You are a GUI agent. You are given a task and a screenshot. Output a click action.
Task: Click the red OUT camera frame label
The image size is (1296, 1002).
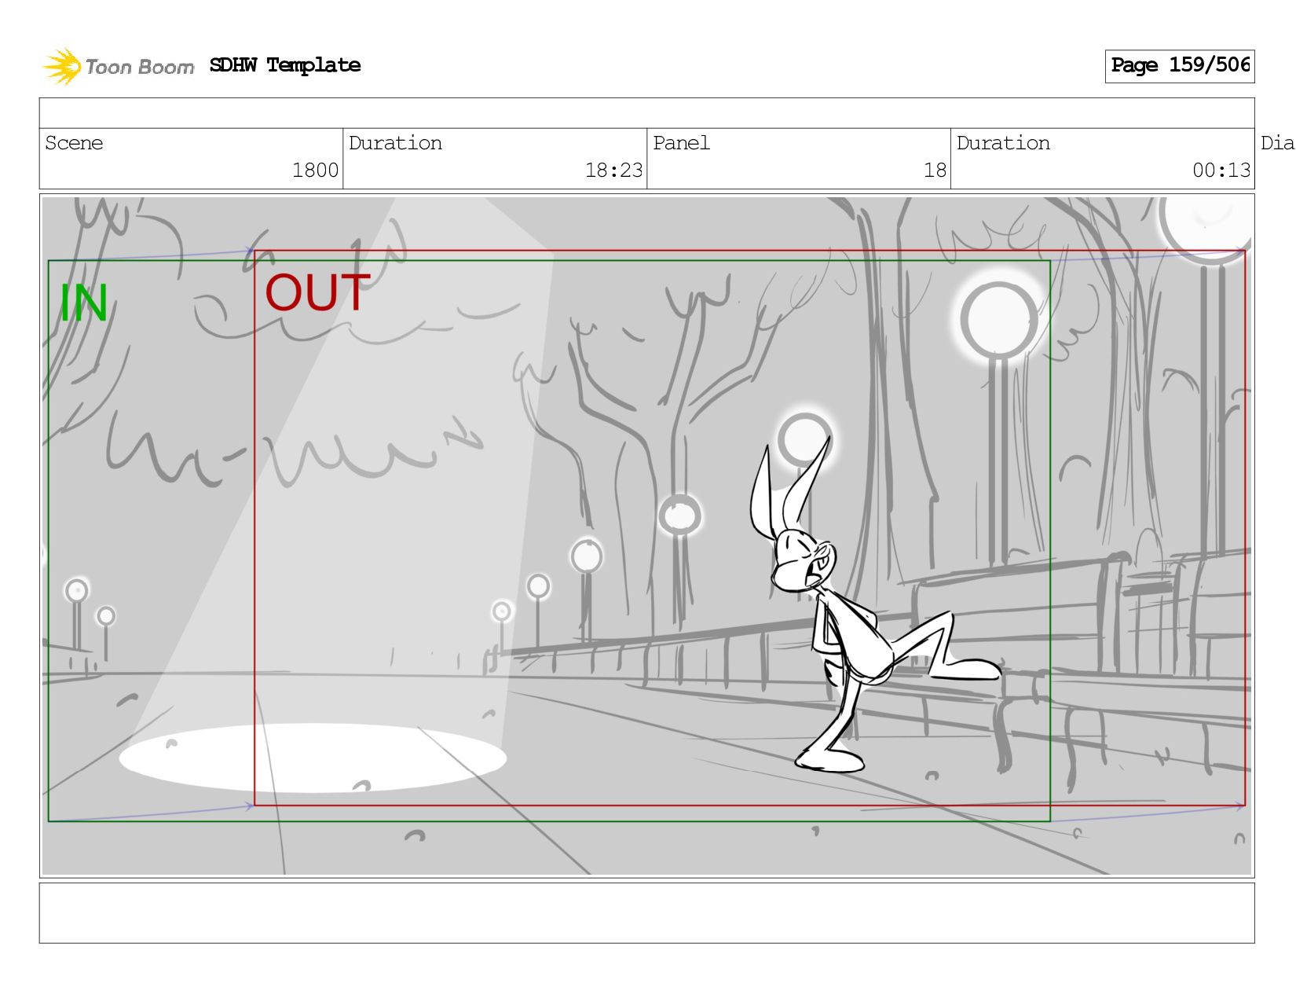[x=317, y=292]
